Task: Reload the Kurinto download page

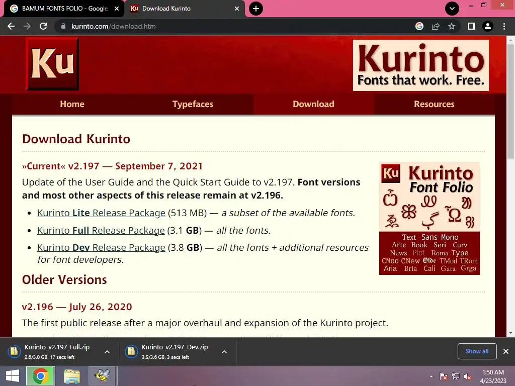Action: [43, 26]
